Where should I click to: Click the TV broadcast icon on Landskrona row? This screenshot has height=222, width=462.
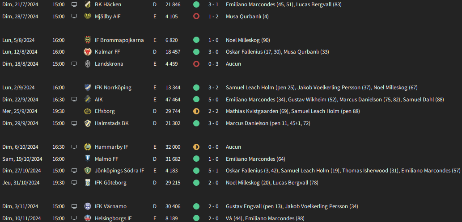click(74, 64)
